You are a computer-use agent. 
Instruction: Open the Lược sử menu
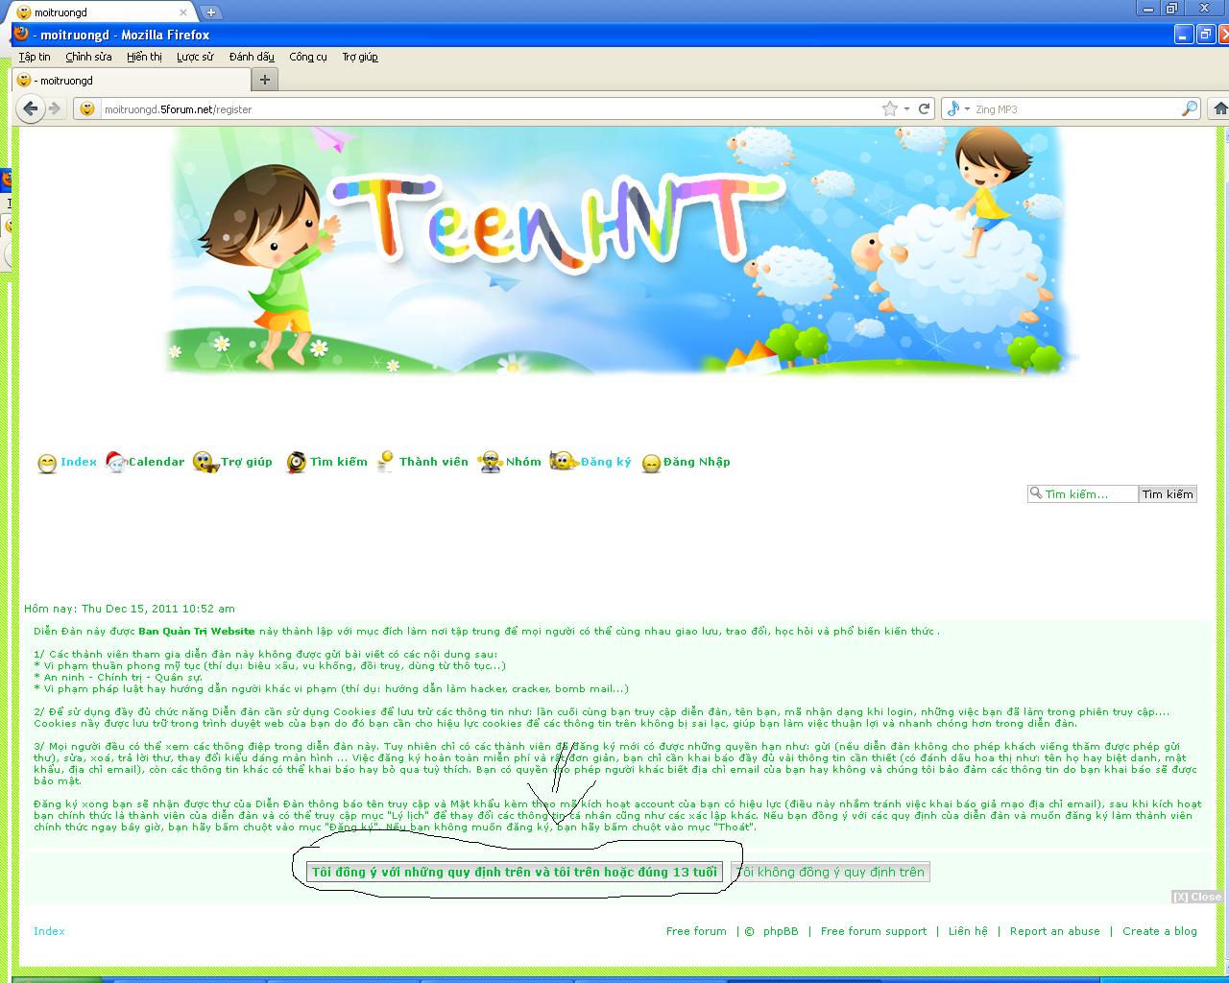coord(195,57)
